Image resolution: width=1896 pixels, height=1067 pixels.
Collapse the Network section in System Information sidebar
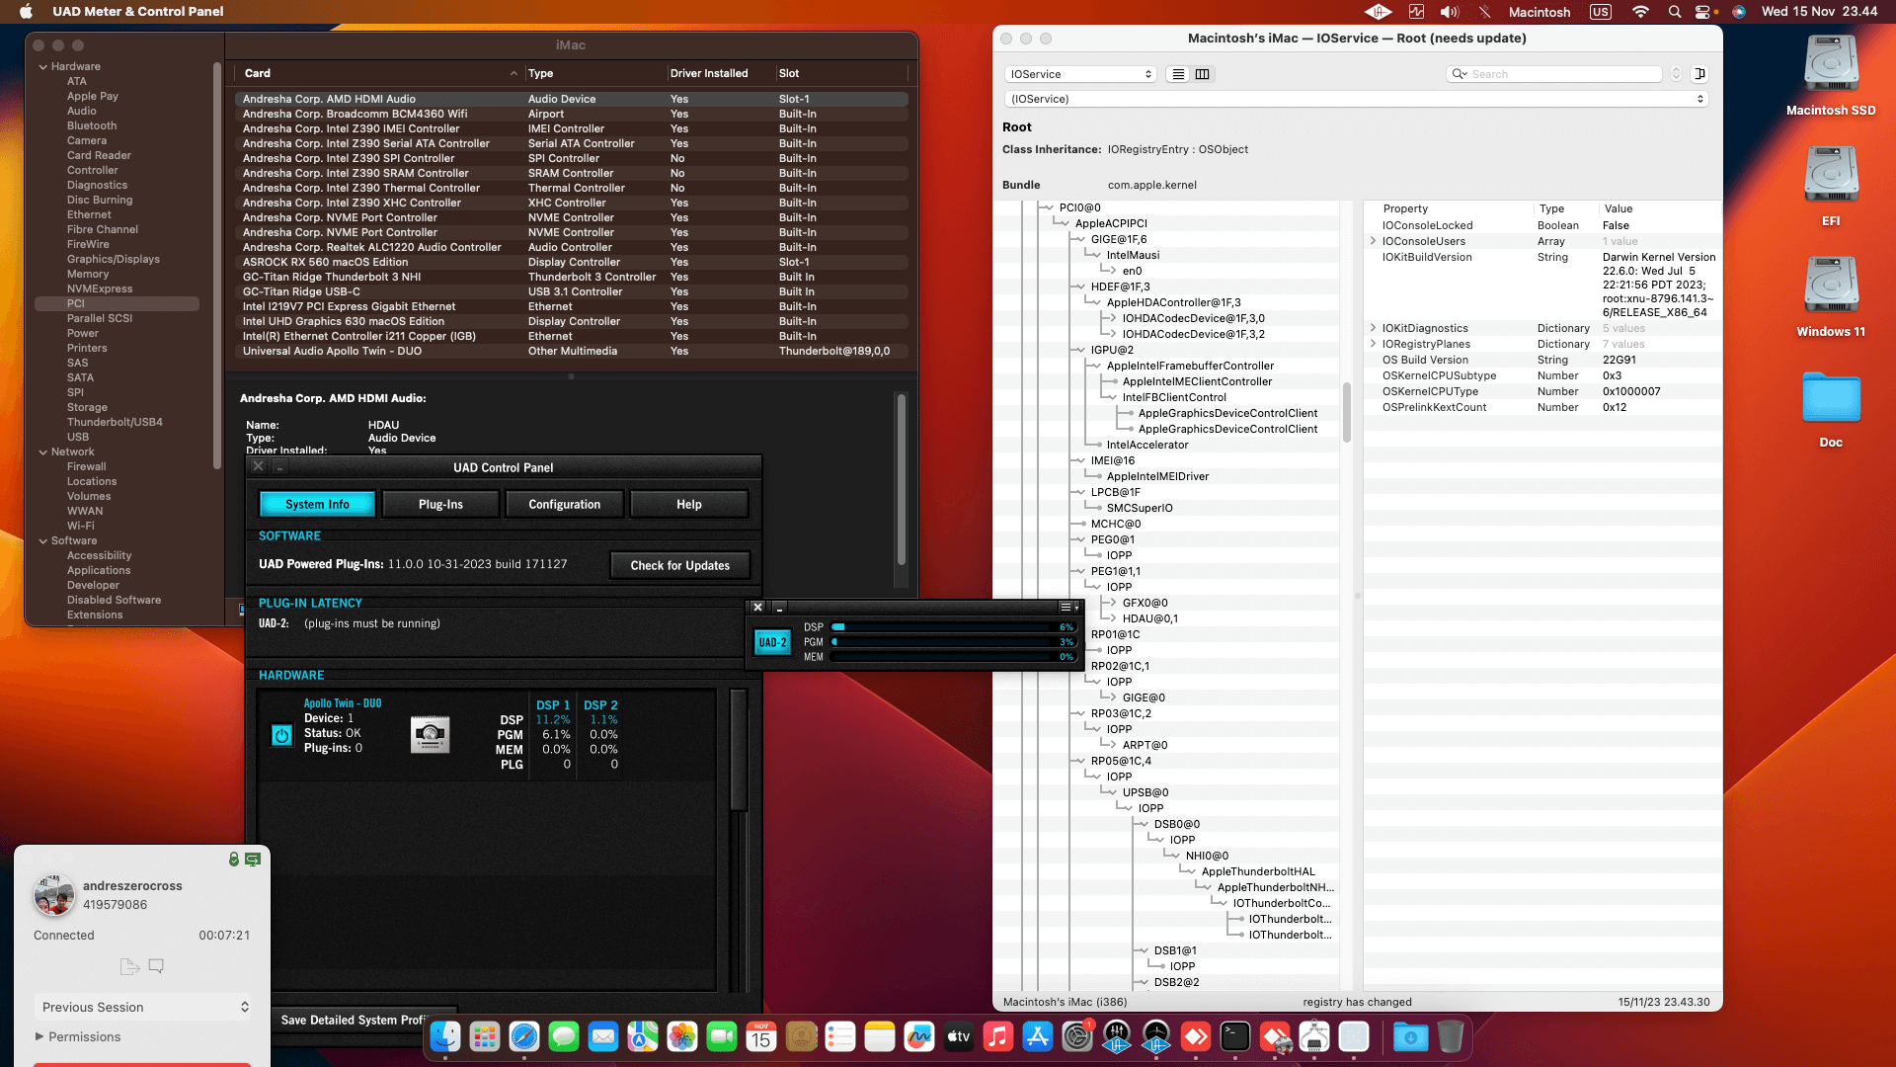(43, 452)
